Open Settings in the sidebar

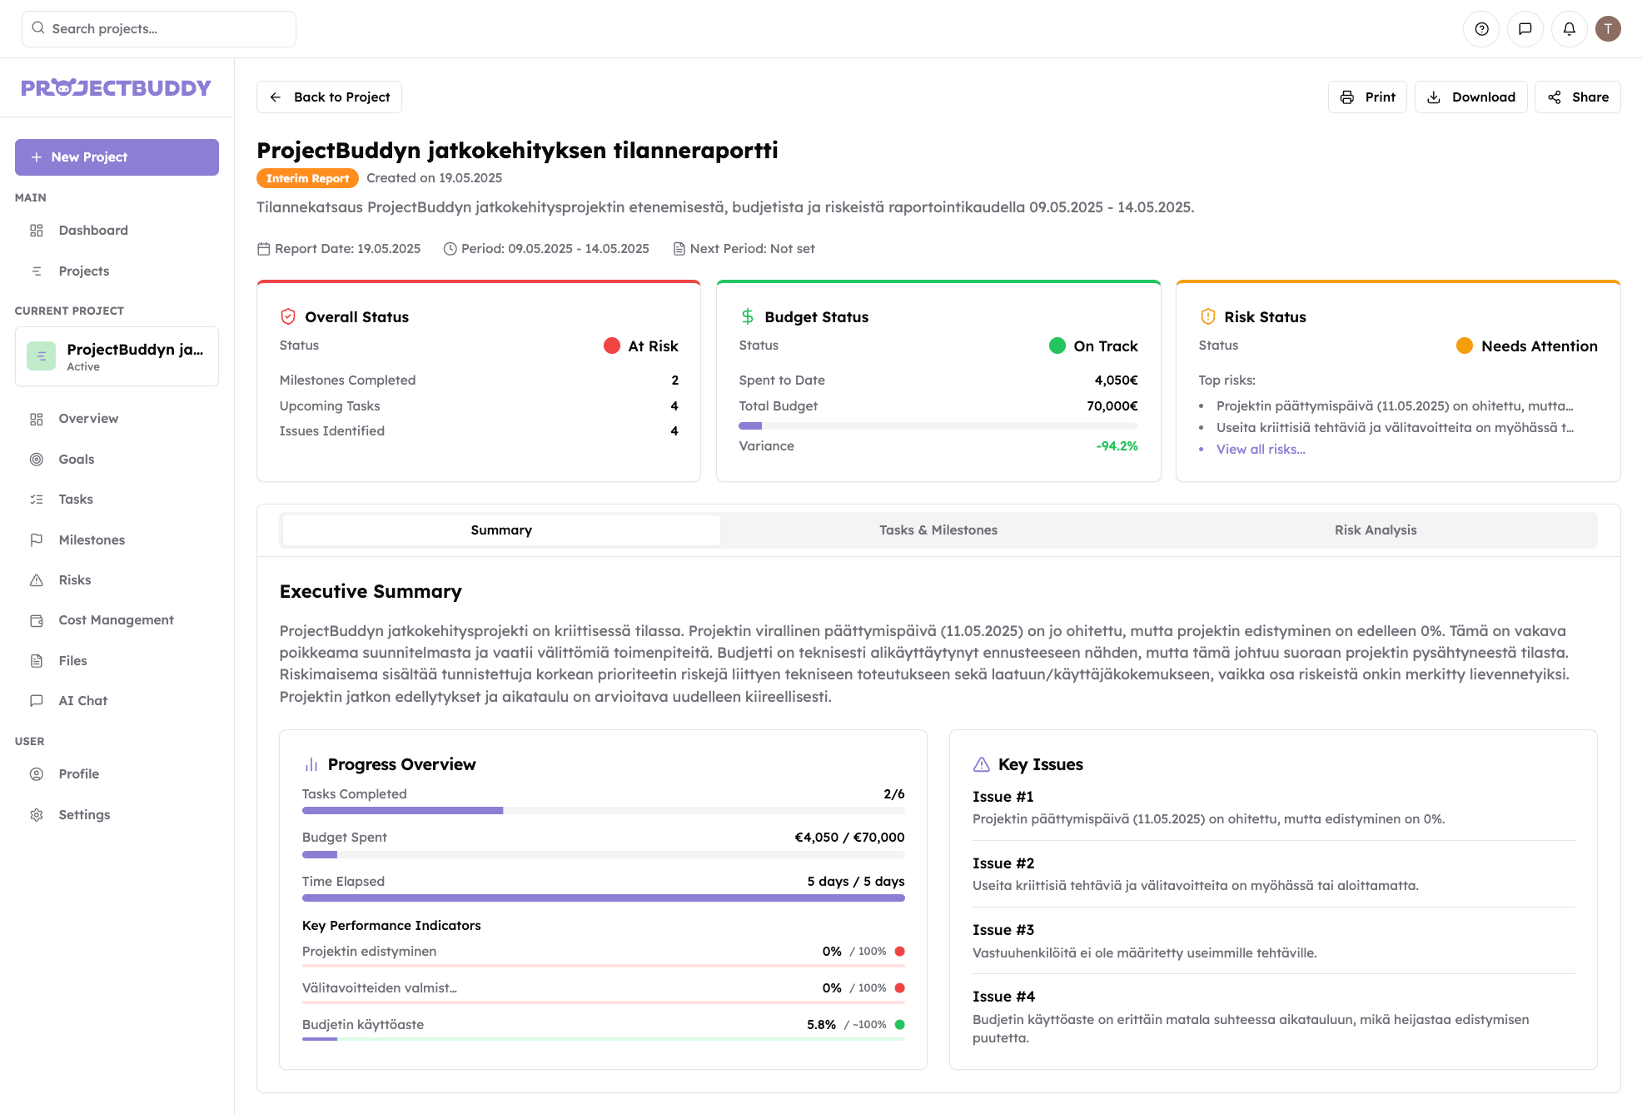pyautogui.click(x=117, y=815)
